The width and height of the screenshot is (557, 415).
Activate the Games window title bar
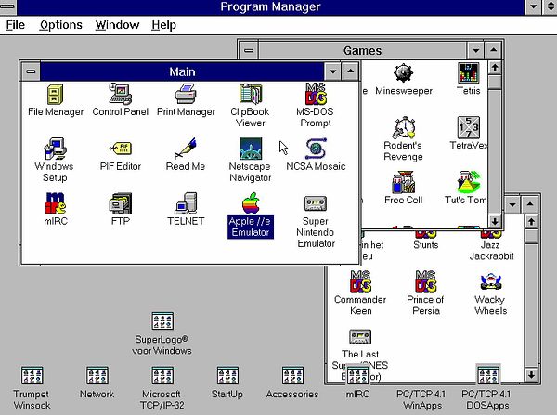(362, 50)
